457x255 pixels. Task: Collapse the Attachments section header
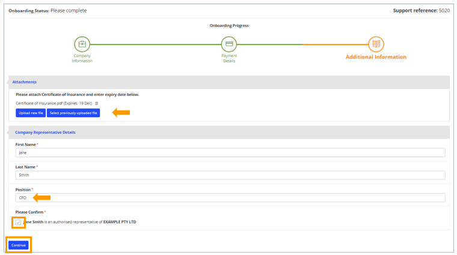(25, 82)
